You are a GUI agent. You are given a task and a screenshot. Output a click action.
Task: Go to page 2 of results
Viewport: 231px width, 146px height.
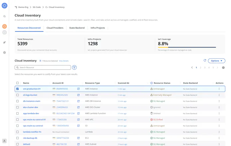pos(200,68)
